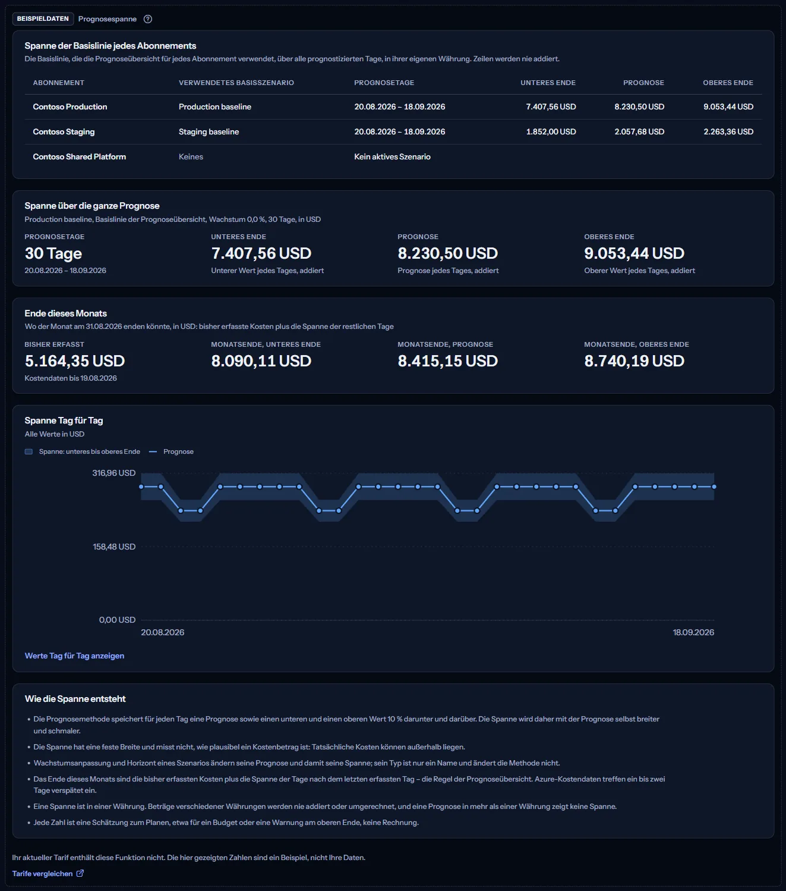This screenshot has width=786, height=891.
Task: Click the first data point on the chart
Action: coord(141,487)
